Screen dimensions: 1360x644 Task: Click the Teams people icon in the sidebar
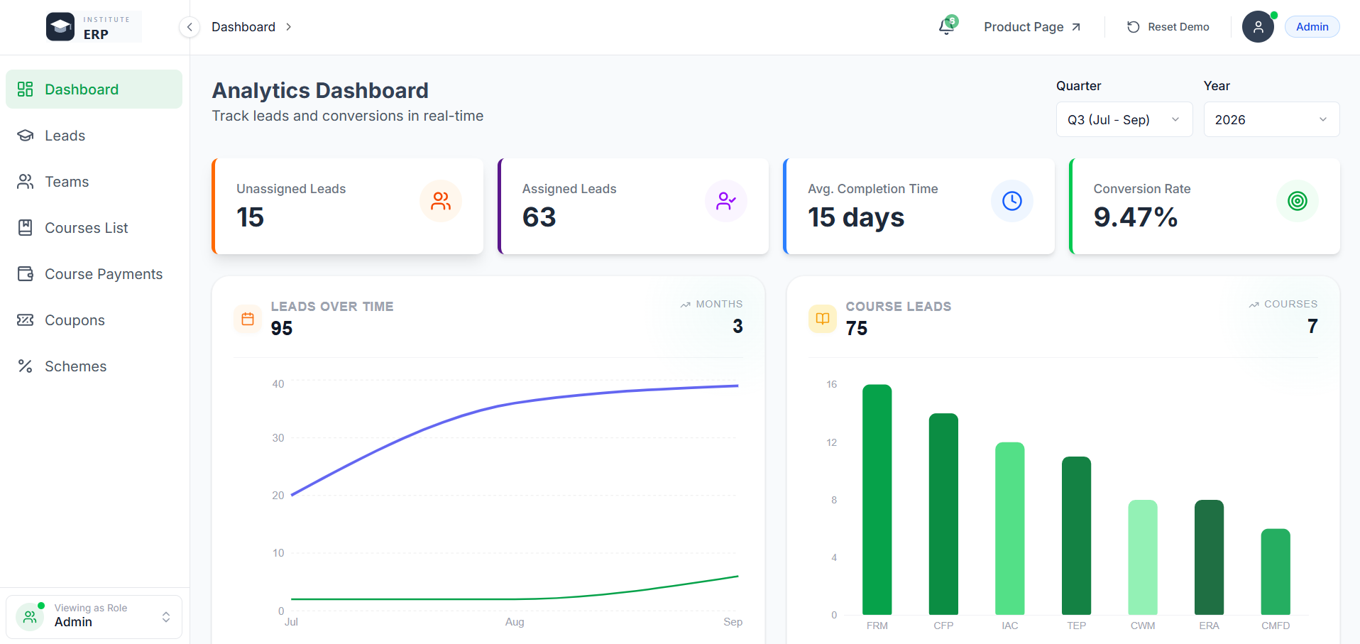coord(26,182)
